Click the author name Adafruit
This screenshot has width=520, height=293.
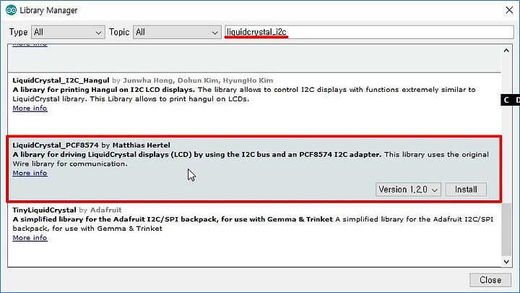105,210
